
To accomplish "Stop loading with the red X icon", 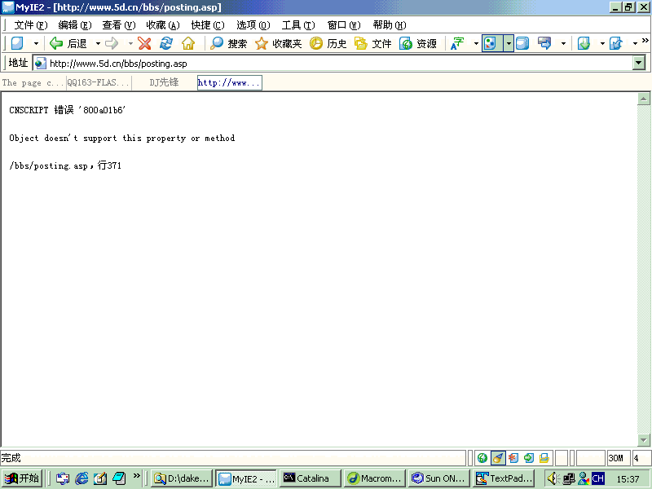I will 144,43.
